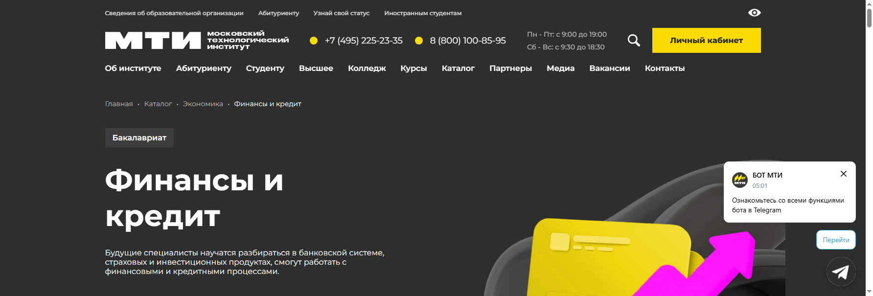This screenshot has width=873, height=296.
Task: Expand the Студенту menu item
Action: (x=265, y=68)
